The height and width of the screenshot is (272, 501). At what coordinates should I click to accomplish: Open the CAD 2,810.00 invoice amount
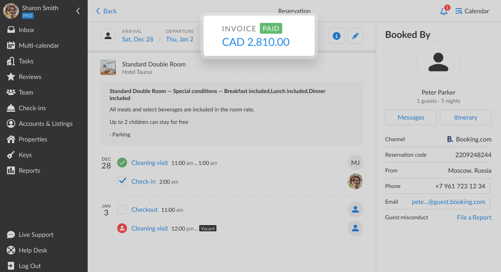pos(256,42)
